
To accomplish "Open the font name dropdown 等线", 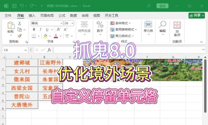I will [x=61, y=23].
